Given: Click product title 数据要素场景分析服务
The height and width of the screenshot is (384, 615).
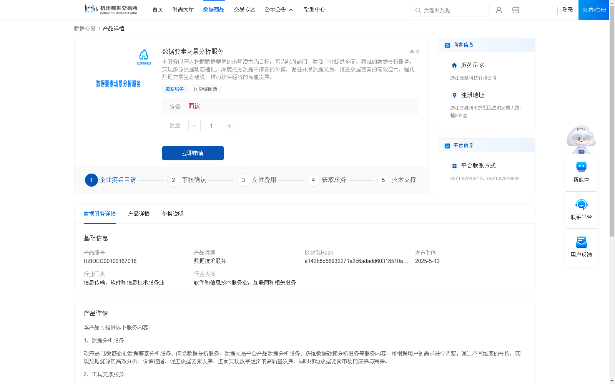Looking at the screenshot, I should pyautogui.click(x=193, y=51).
